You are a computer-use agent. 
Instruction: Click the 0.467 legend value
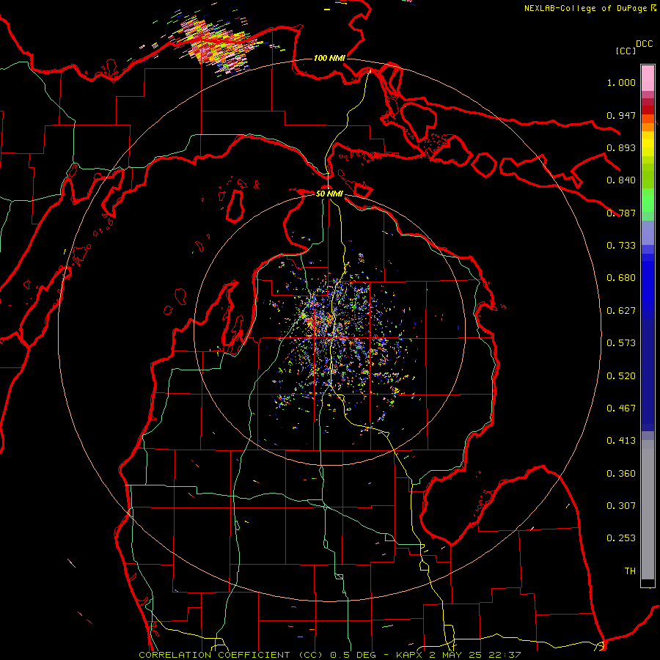[x=621, y=408]
